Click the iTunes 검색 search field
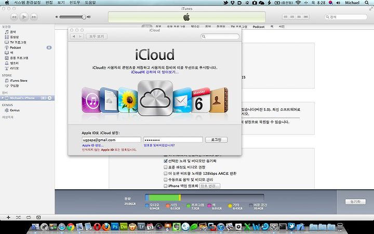Viewport: 374px width, 234px height. (x=346, y=17)
